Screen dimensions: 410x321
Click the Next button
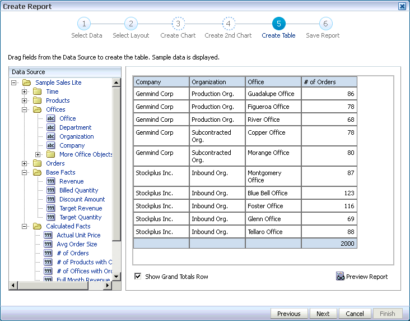click(x=323, y=314)
